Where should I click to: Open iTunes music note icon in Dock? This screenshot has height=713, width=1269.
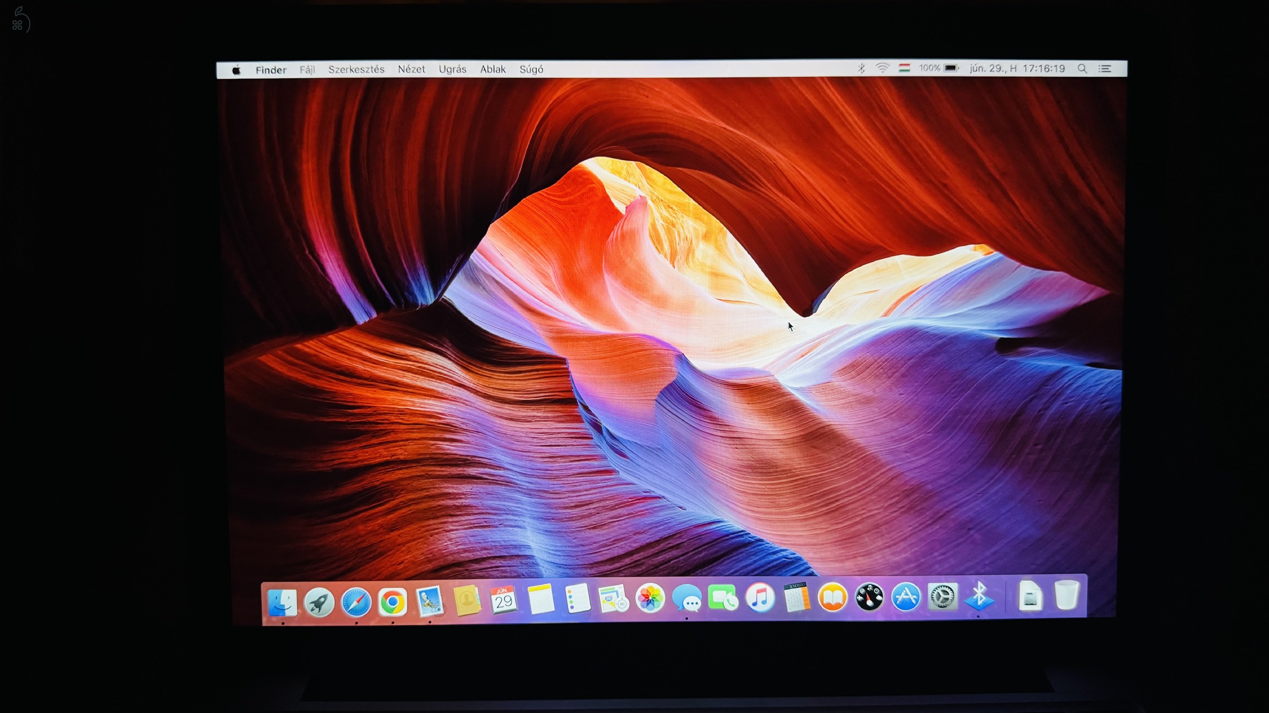[x=760, y=597]
